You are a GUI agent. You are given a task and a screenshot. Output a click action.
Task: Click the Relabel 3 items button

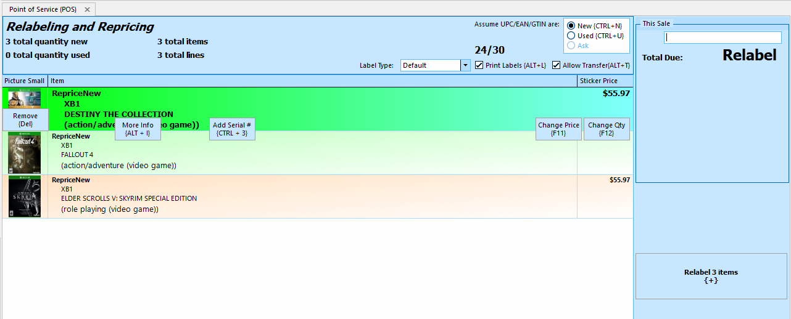point(711,276)
